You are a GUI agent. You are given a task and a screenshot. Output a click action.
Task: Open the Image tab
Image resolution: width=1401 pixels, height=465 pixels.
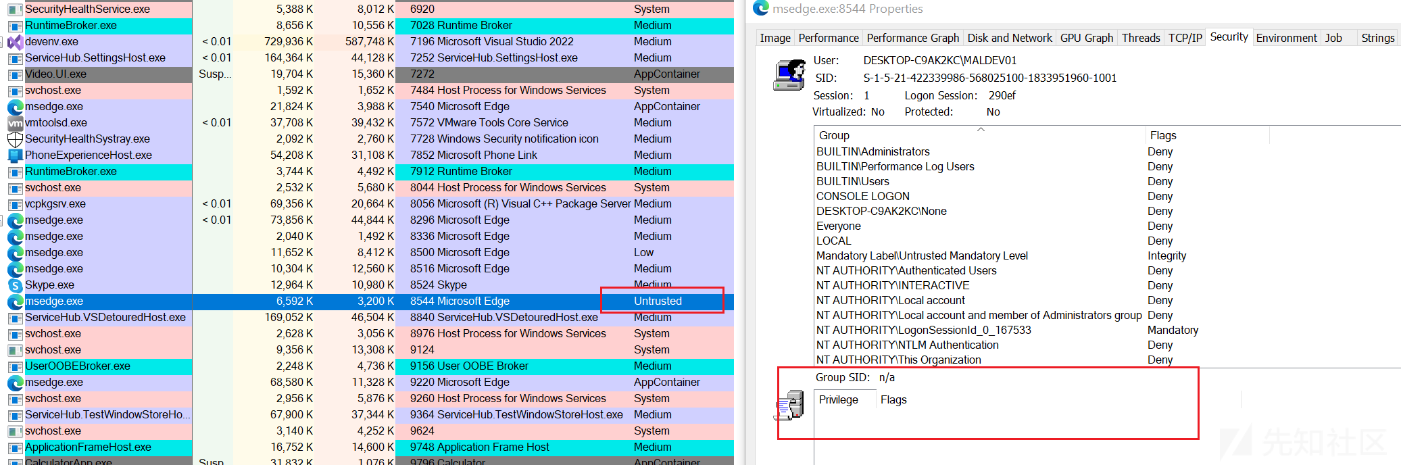(x=775, y=38)
